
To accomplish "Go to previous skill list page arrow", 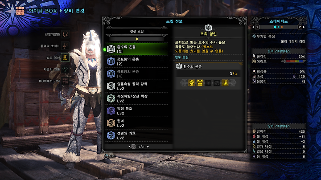I will coord(129,147).
